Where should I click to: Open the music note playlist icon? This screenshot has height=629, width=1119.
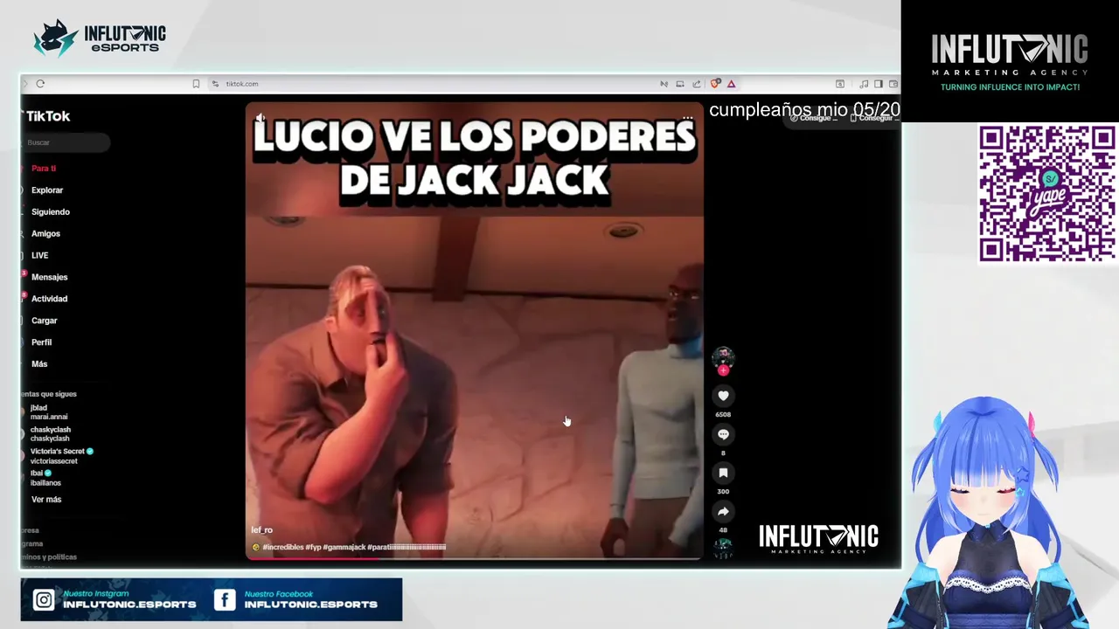coord(864,84)
